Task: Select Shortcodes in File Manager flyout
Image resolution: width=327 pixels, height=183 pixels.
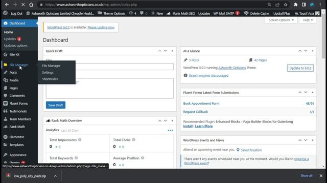Action: 50,79
